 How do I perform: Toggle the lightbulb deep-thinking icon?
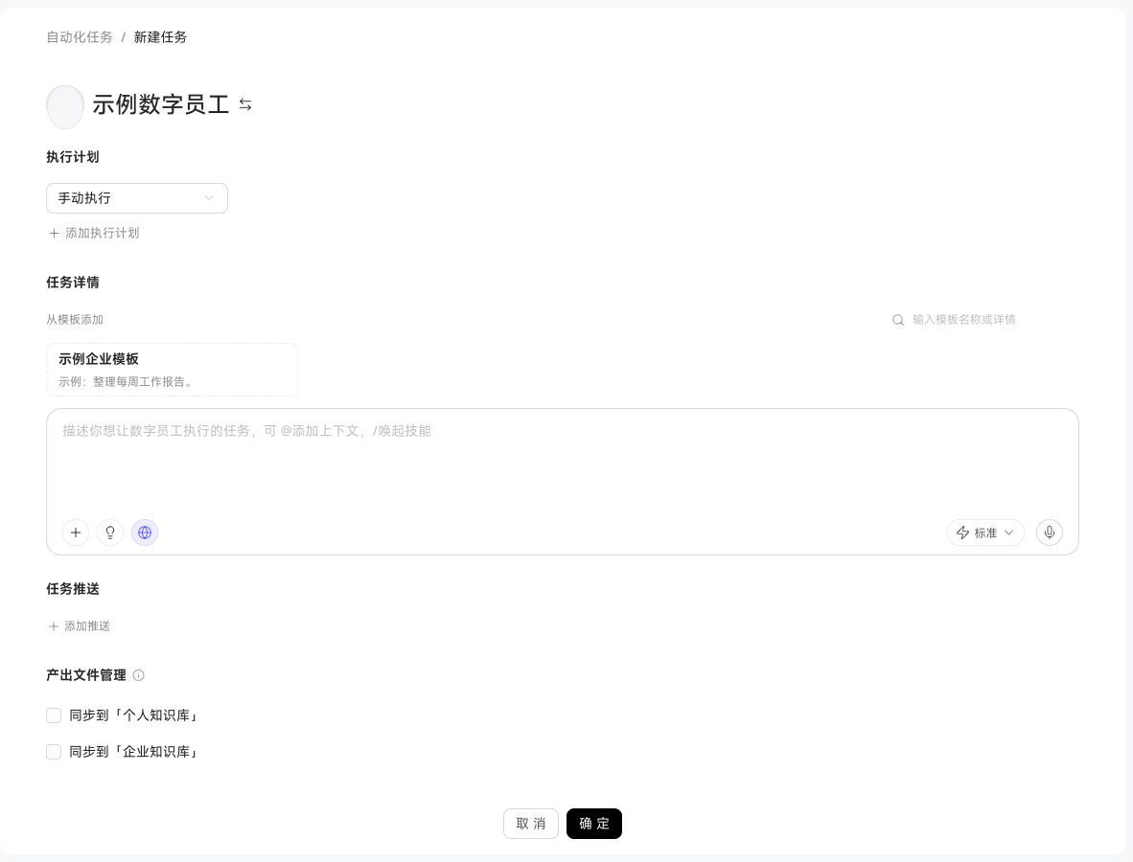[x=110, y=533]
